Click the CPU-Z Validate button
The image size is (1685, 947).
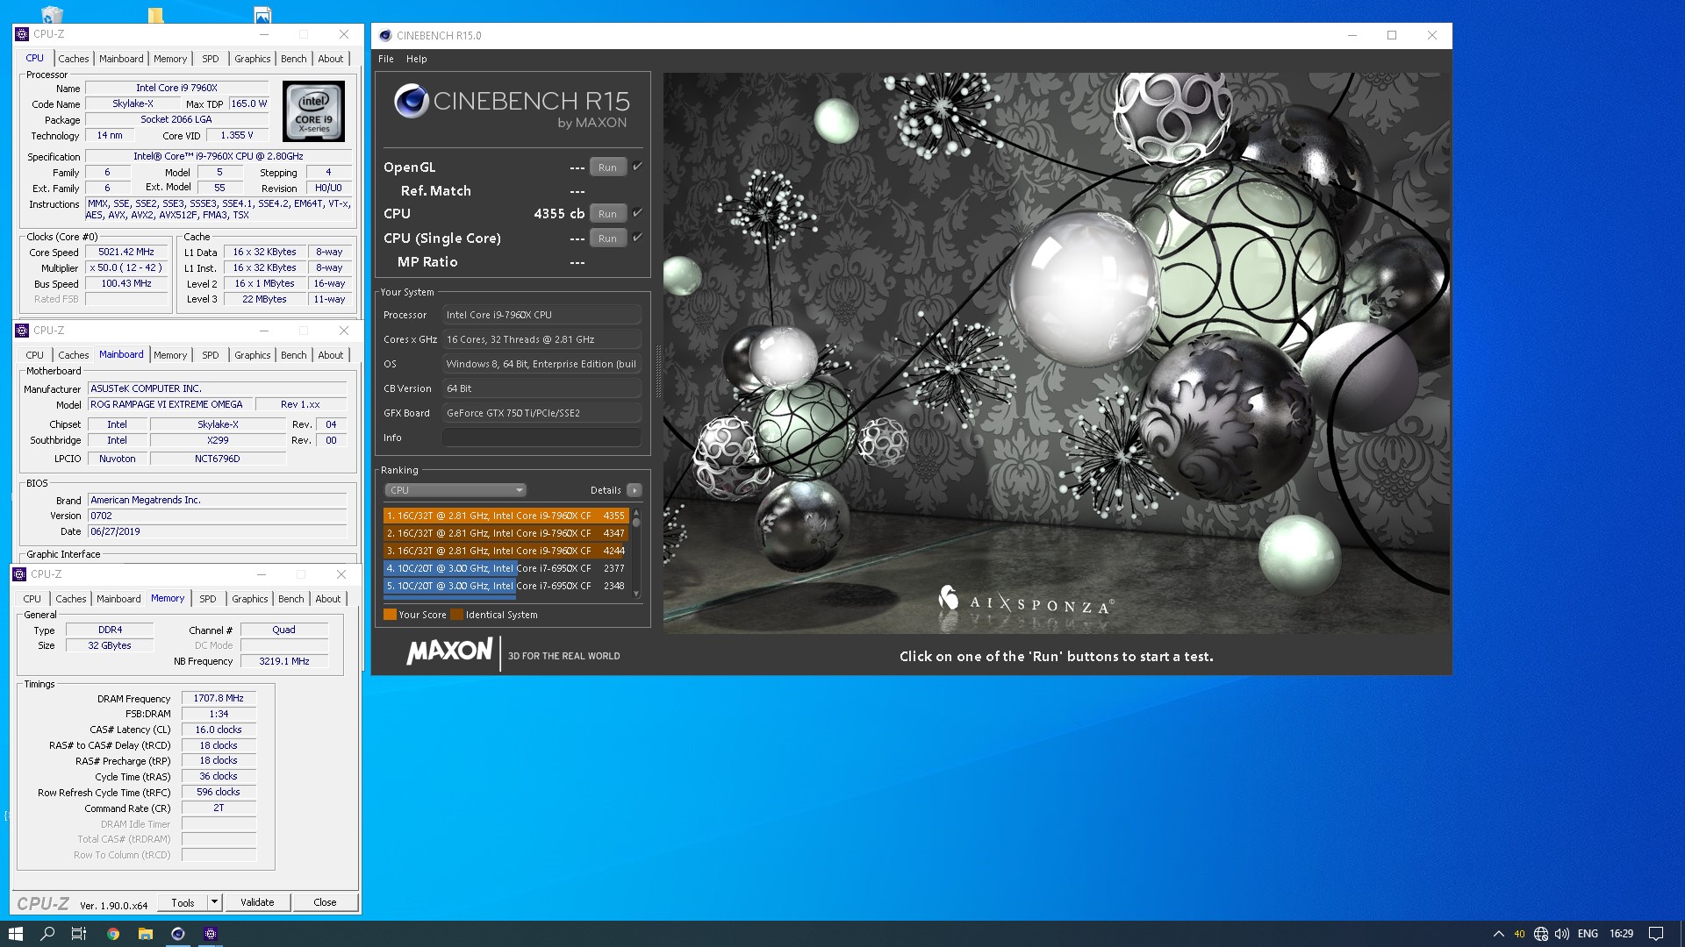click(x=257, y=902)
